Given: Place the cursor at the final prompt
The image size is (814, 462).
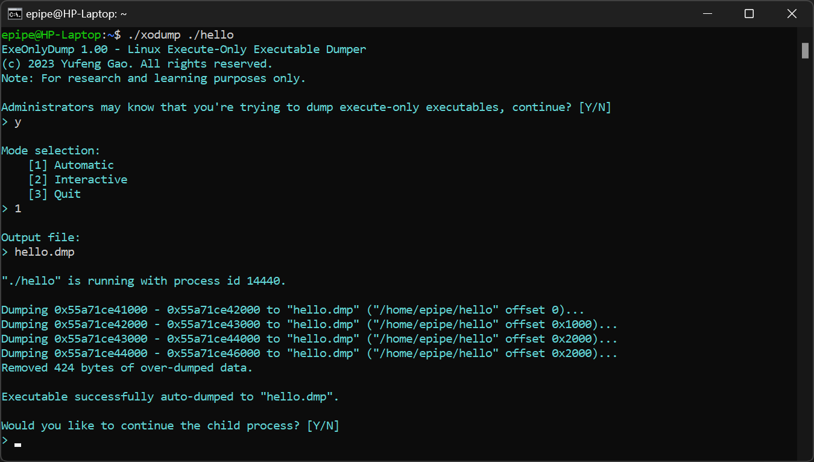Looking at the screenshot, I should pyautogui.click(x=18, y=445).
